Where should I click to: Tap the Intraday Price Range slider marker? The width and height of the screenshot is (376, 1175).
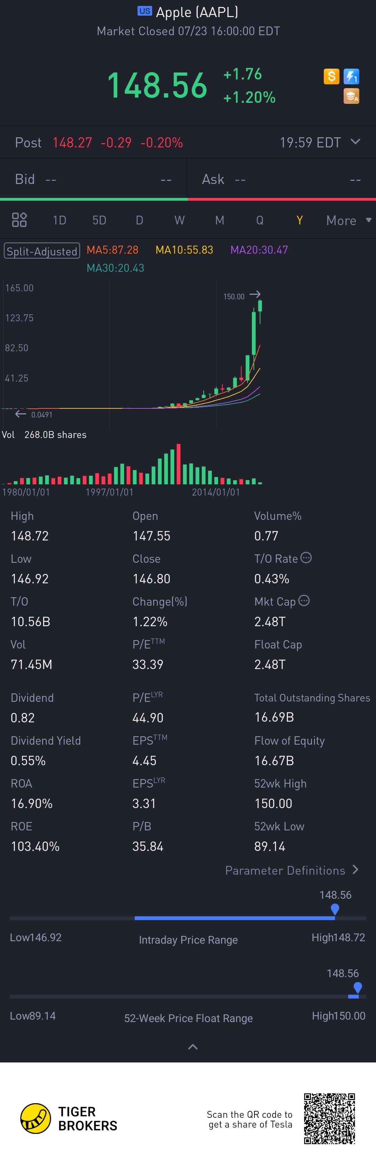tap(335, 909)
